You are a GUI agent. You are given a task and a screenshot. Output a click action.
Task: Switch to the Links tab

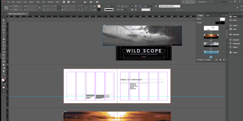coord(207,15)
